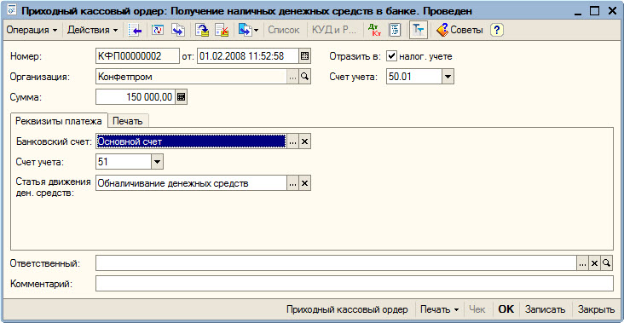
Task: Click the copy document toolbar icon
Action: (x=178, y=30)
